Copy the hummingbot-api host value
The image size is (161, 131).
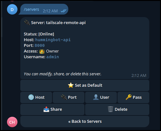(x=53, y=40)
